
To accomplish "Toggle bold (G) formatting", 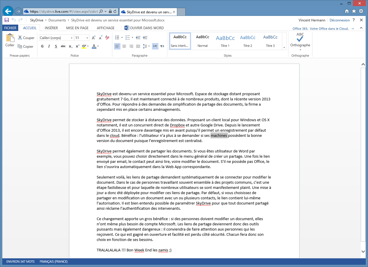I will (x=42, y=46).
